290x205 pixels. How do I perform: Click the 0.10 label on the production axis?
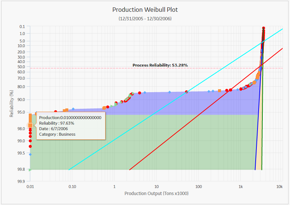point(72,187)
